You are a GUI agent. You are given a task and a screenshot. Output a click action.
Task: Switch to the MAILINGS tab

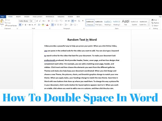61,16
